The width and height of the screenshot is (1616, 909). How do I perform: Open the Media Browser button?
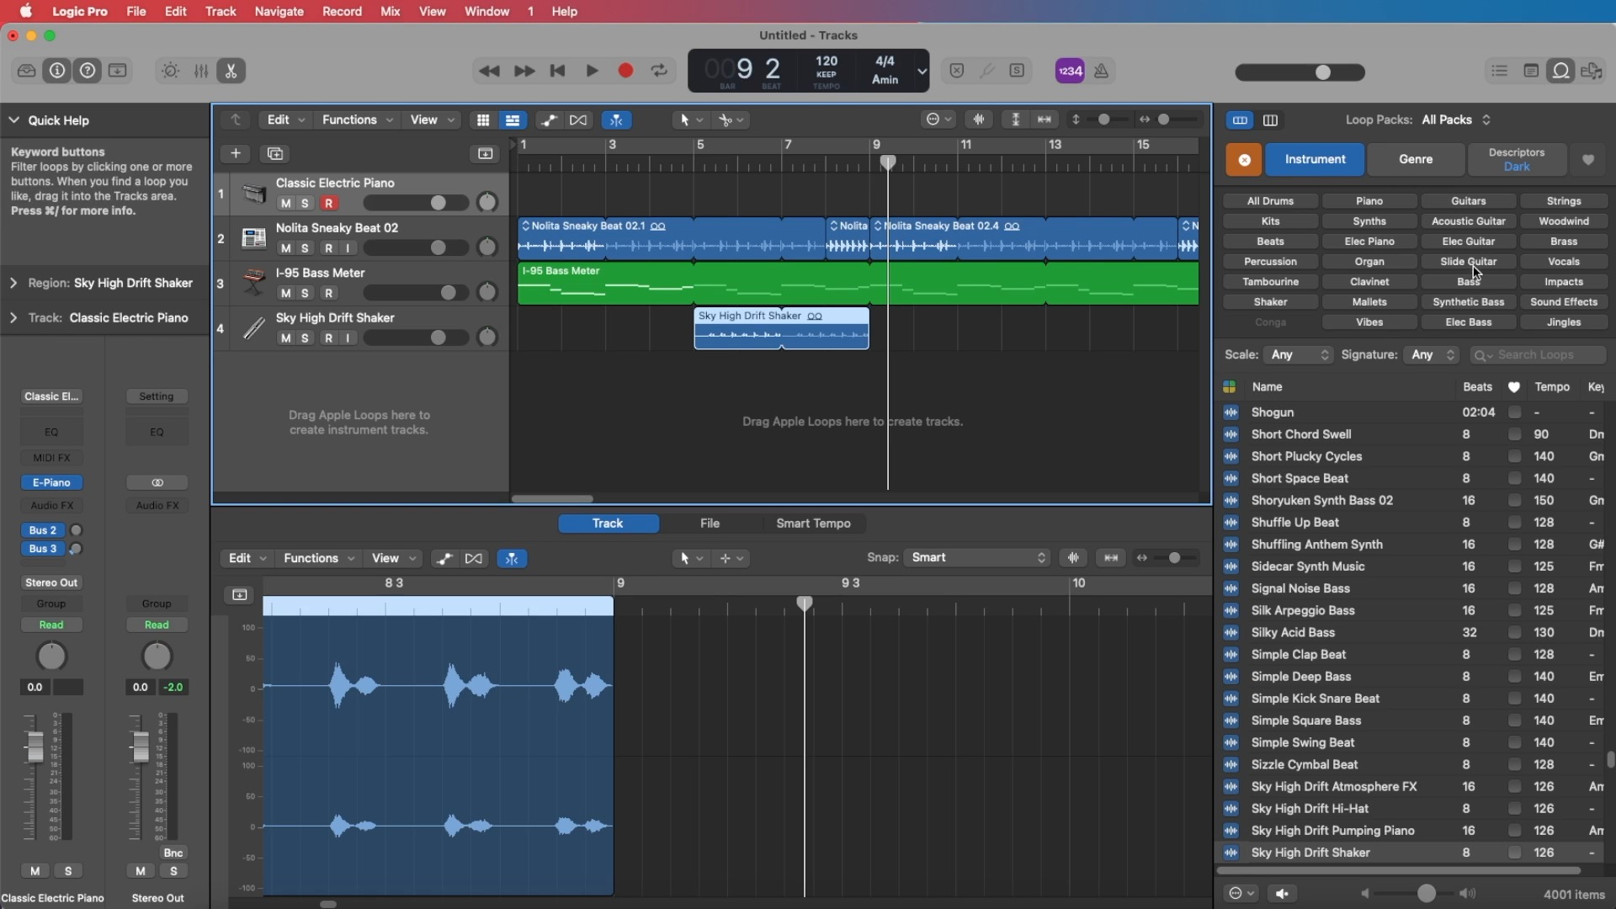(1592, 71)
